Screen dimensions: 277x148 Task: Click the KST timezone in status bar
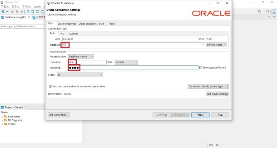(211, 145)
